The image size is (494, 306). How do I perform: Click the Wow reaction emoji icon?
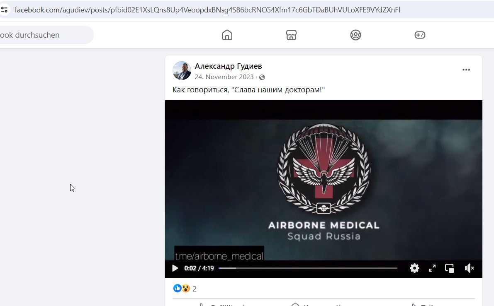[x=186, y=288]
